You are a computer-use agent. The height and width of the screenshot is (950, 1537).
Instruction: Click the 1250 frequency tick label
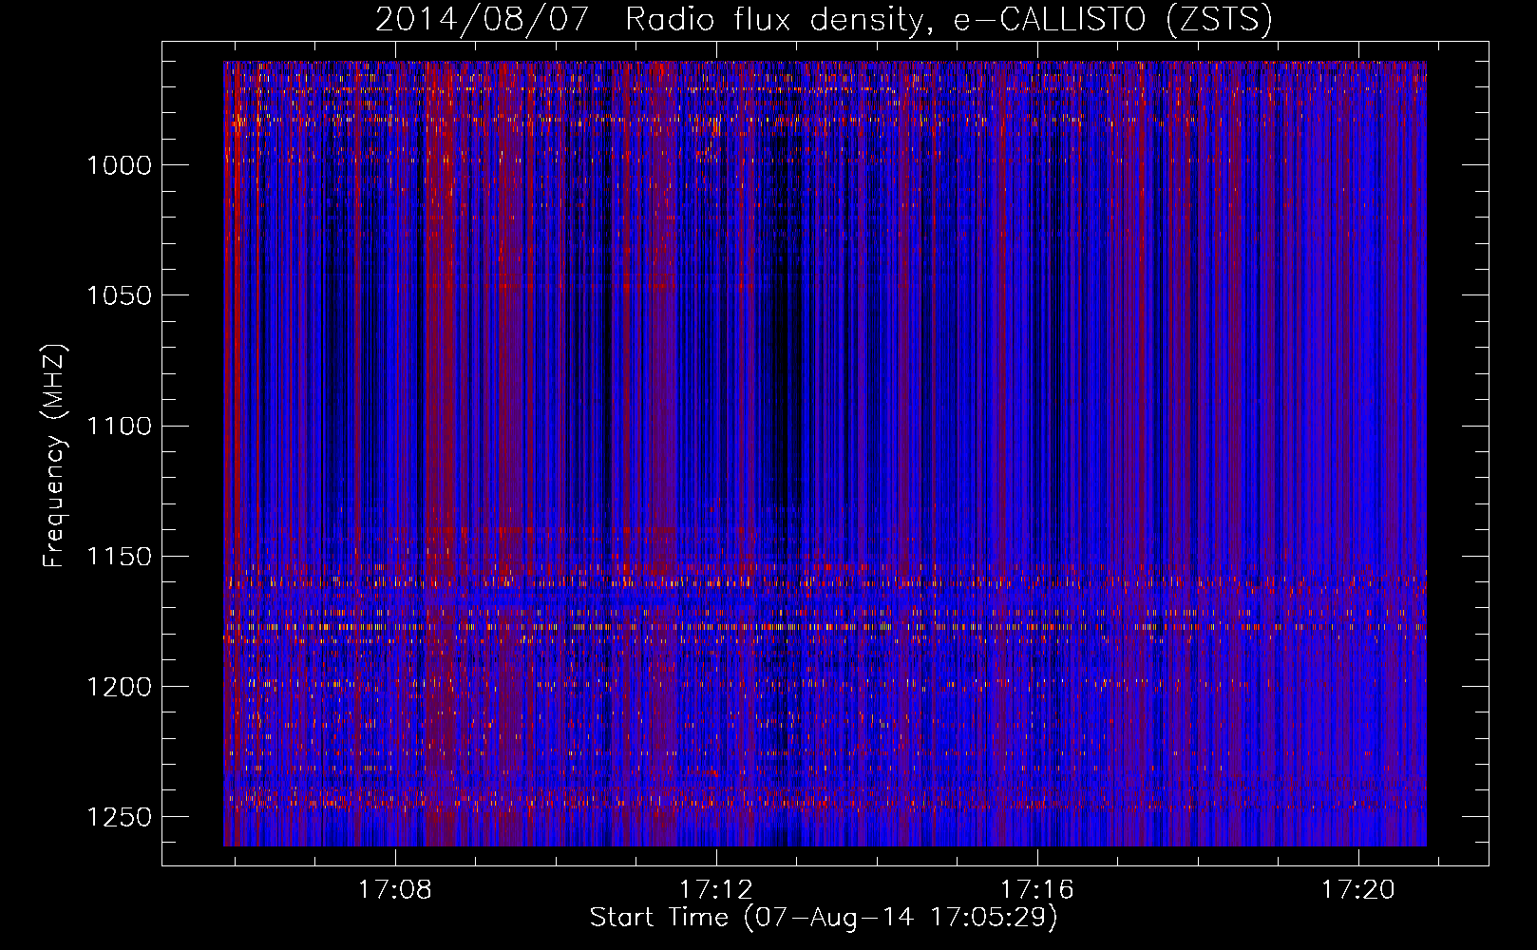point(119,817)
